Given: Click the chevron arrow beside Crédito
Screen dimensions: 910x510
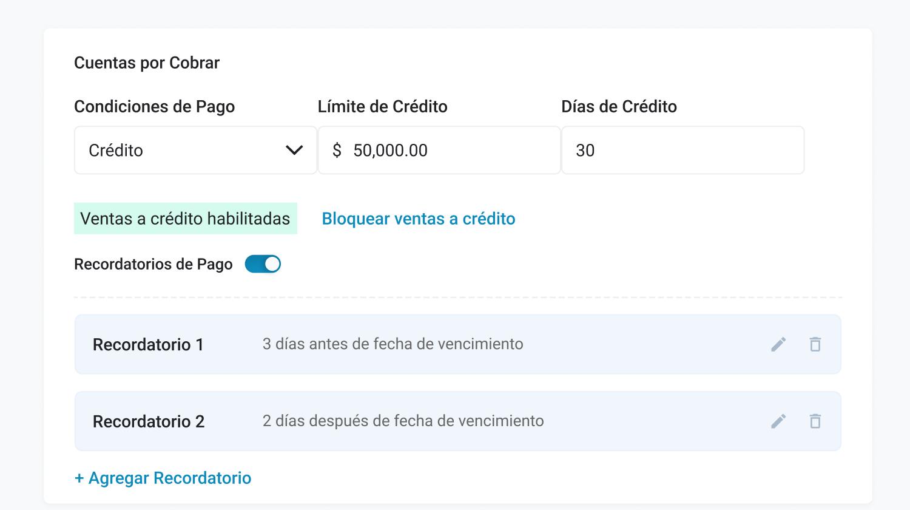Looking at the screenshot, I should [x=294, y=151].
